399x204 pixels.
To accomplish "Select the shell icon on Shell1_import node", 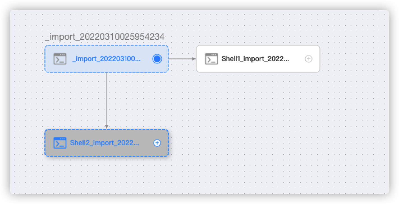I will (x=212, y=59).
